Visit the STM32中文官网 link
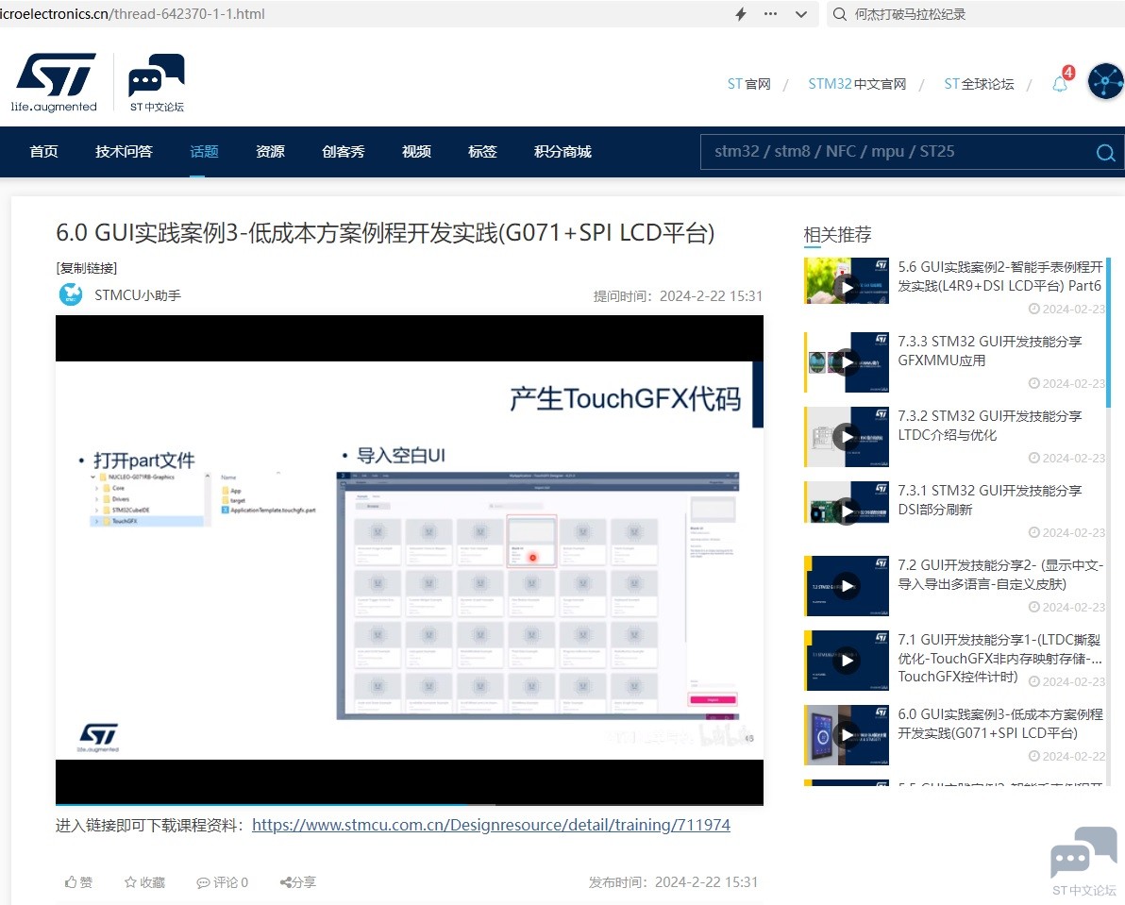 [857, 84]
